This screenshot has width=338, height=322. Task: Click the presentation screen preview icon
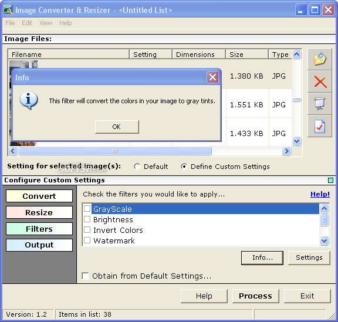320,104
